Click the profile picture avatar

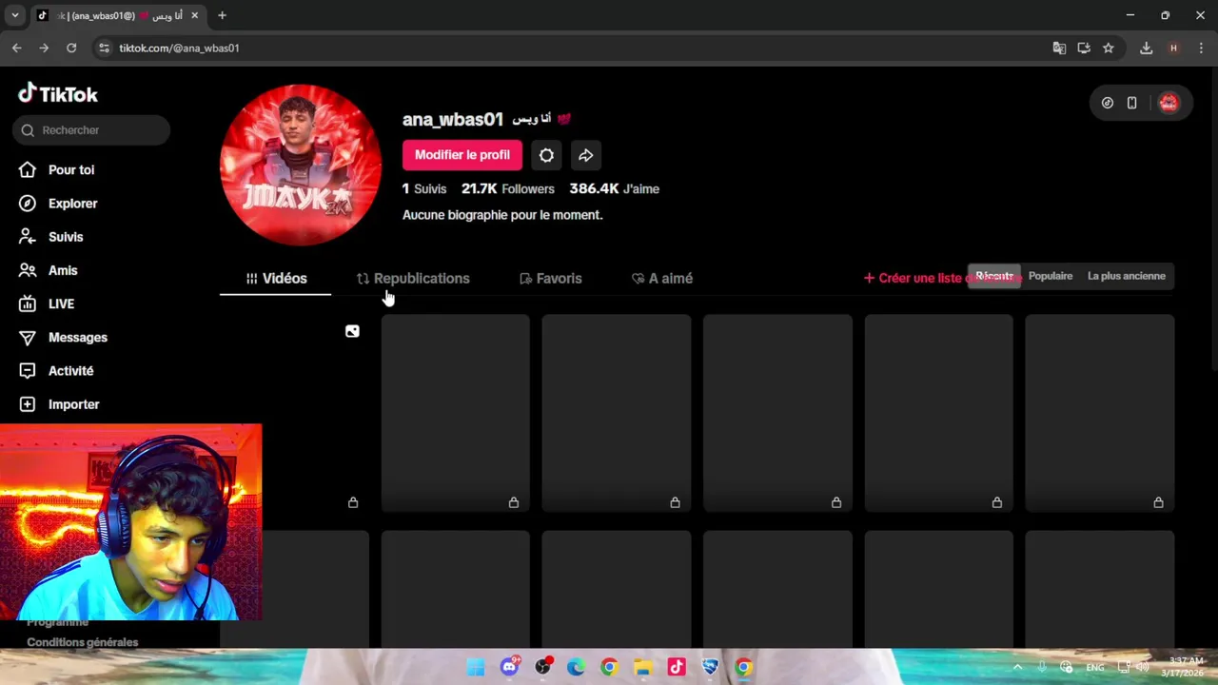click(x=301, y=165)
